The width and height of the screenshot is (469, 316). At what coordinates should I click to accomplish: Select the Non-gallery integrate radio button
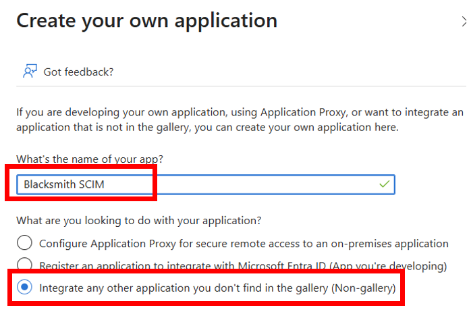tap(24, 287)
